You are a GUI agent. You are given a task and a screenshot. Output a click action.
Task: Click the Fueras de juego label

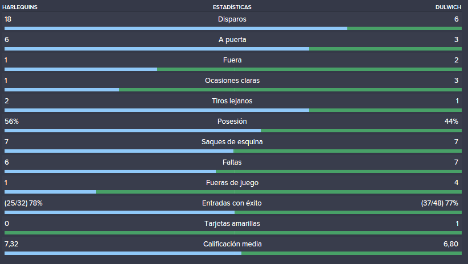[x=232, y=183]
